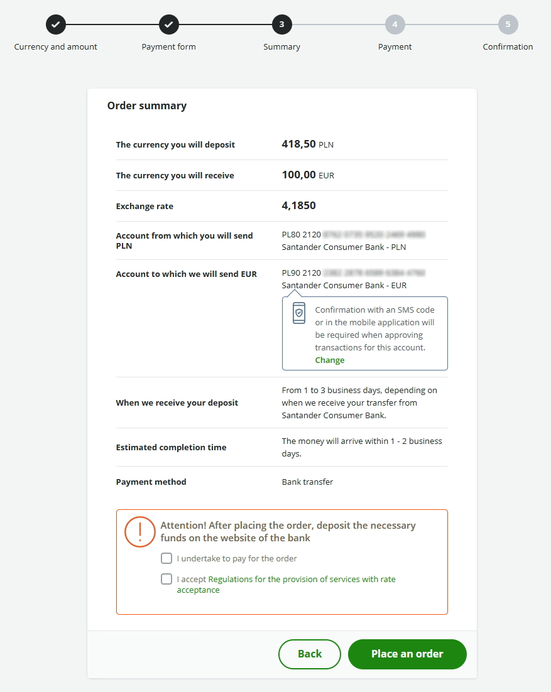Click the Payment form step checkmark
551x692 pixels.
point(169,24)
